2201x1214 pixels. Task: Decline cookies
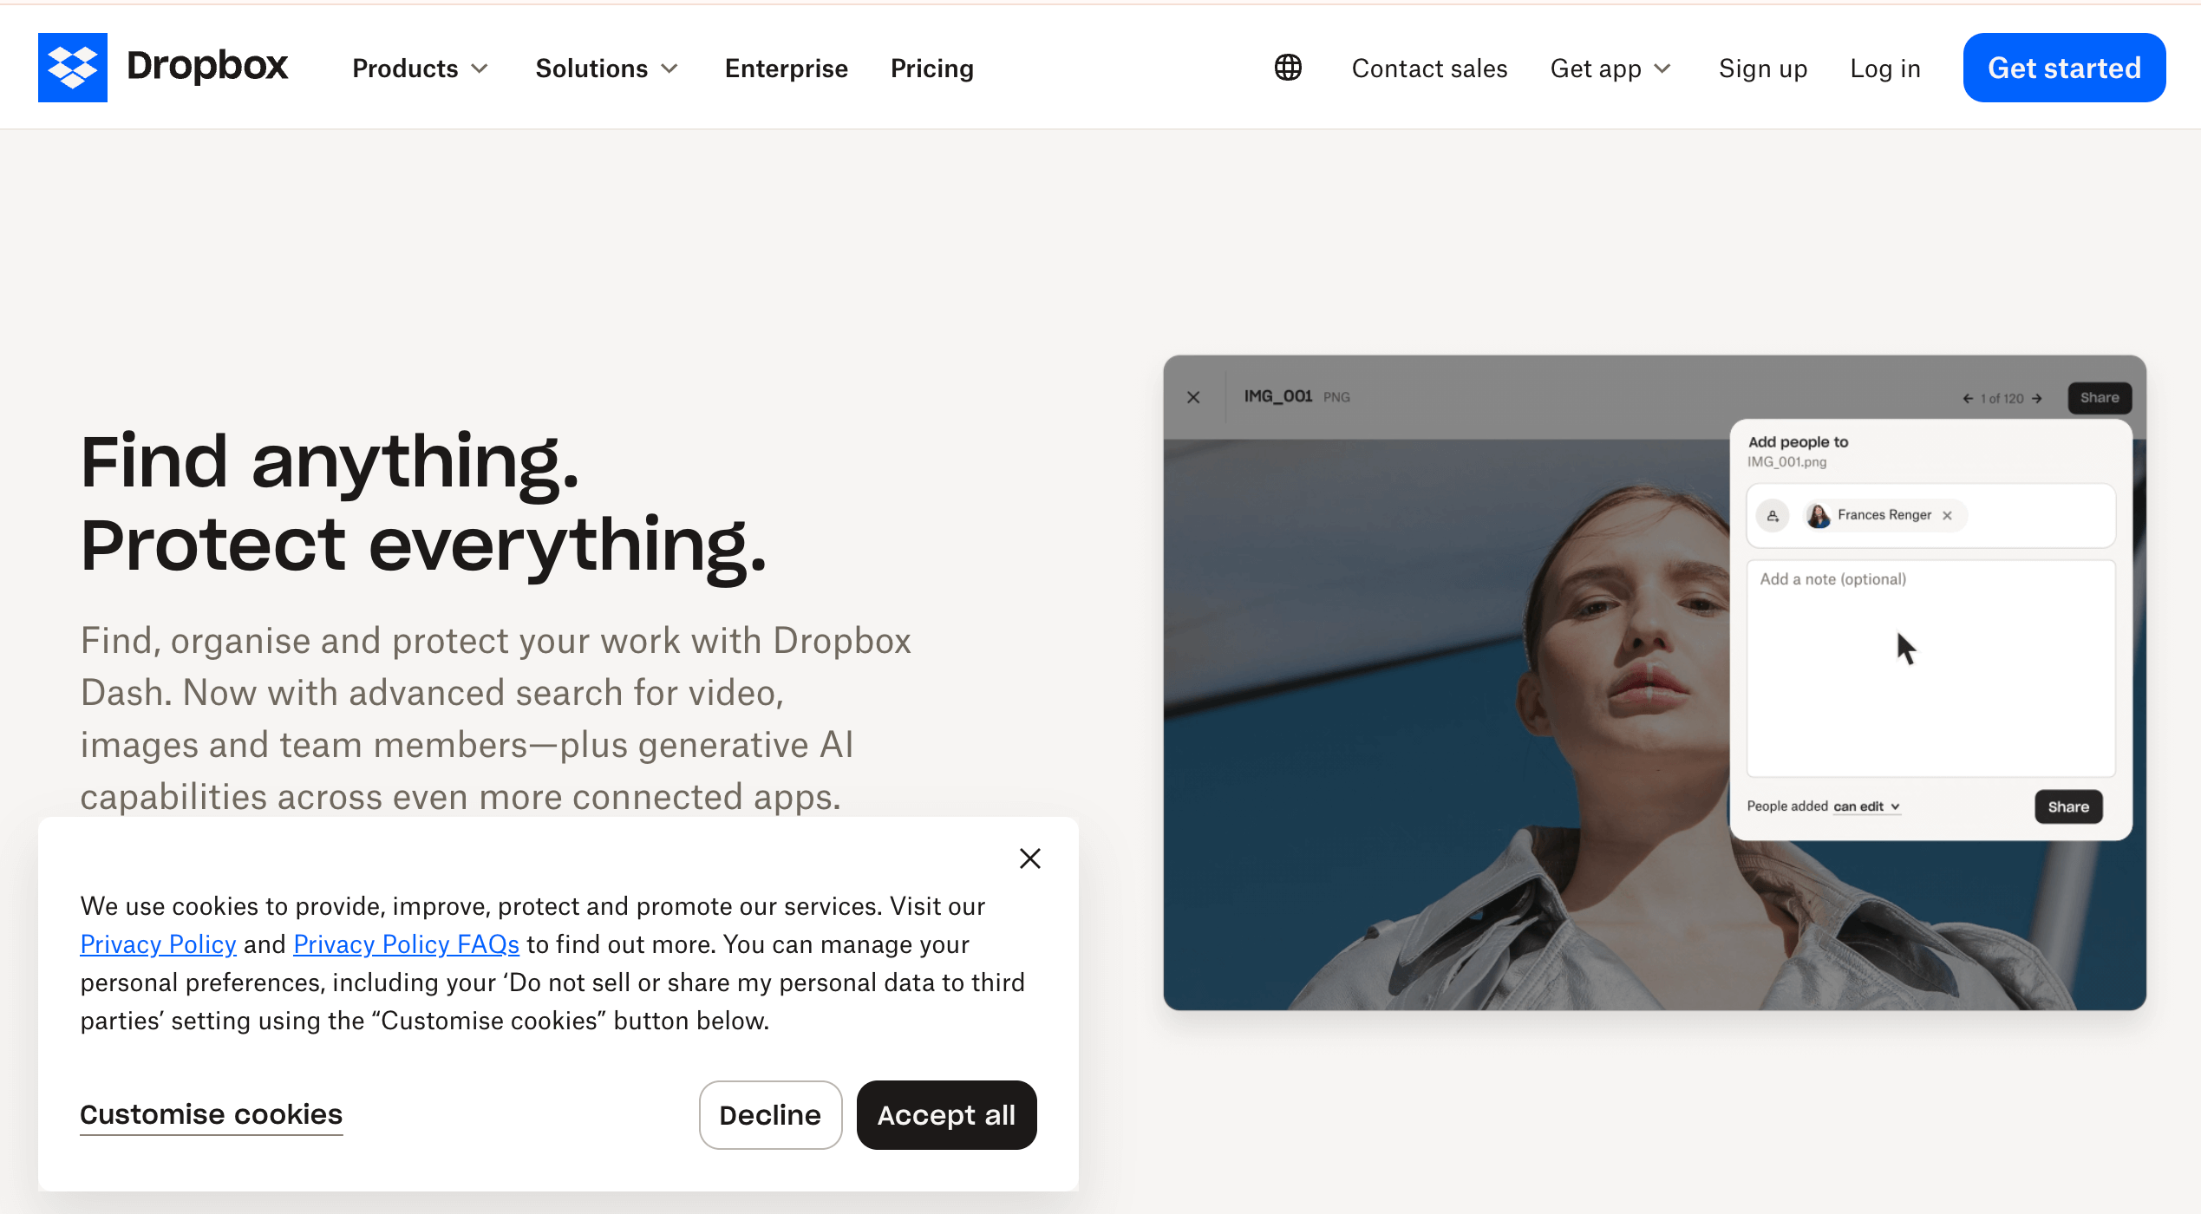pyautogui.click(x=770, y=1115)
